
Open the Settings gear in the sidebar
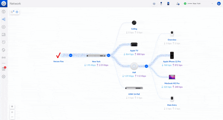click(x=4, y=77)
